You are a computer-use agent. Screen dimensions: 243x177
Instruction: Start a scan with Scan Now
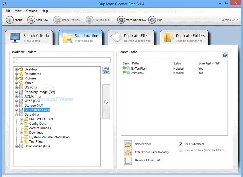(38, 20)
